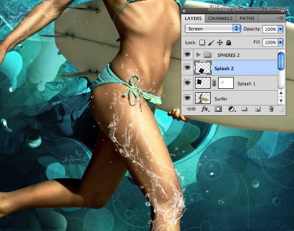Select the Splash 2 layer thumbnail

coord(203,68)
